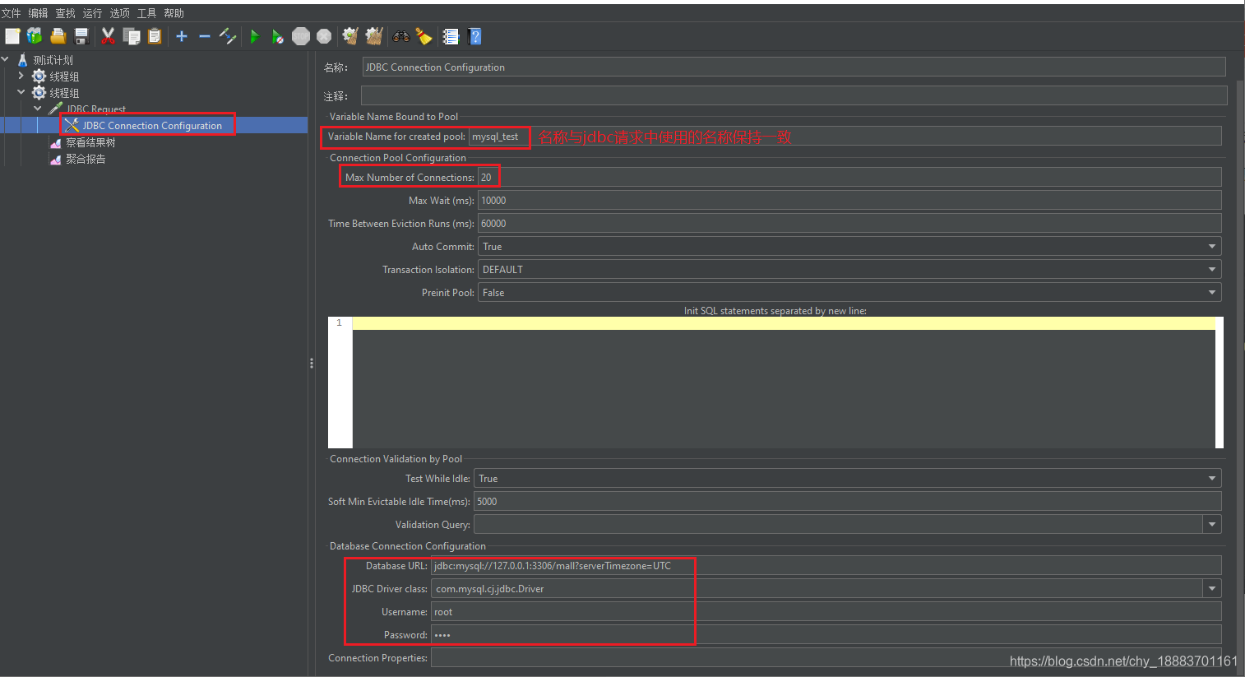Collapse the expanded second 线程组 arrow
This screenshot has width=1245, height=677.
click(21, 92)
